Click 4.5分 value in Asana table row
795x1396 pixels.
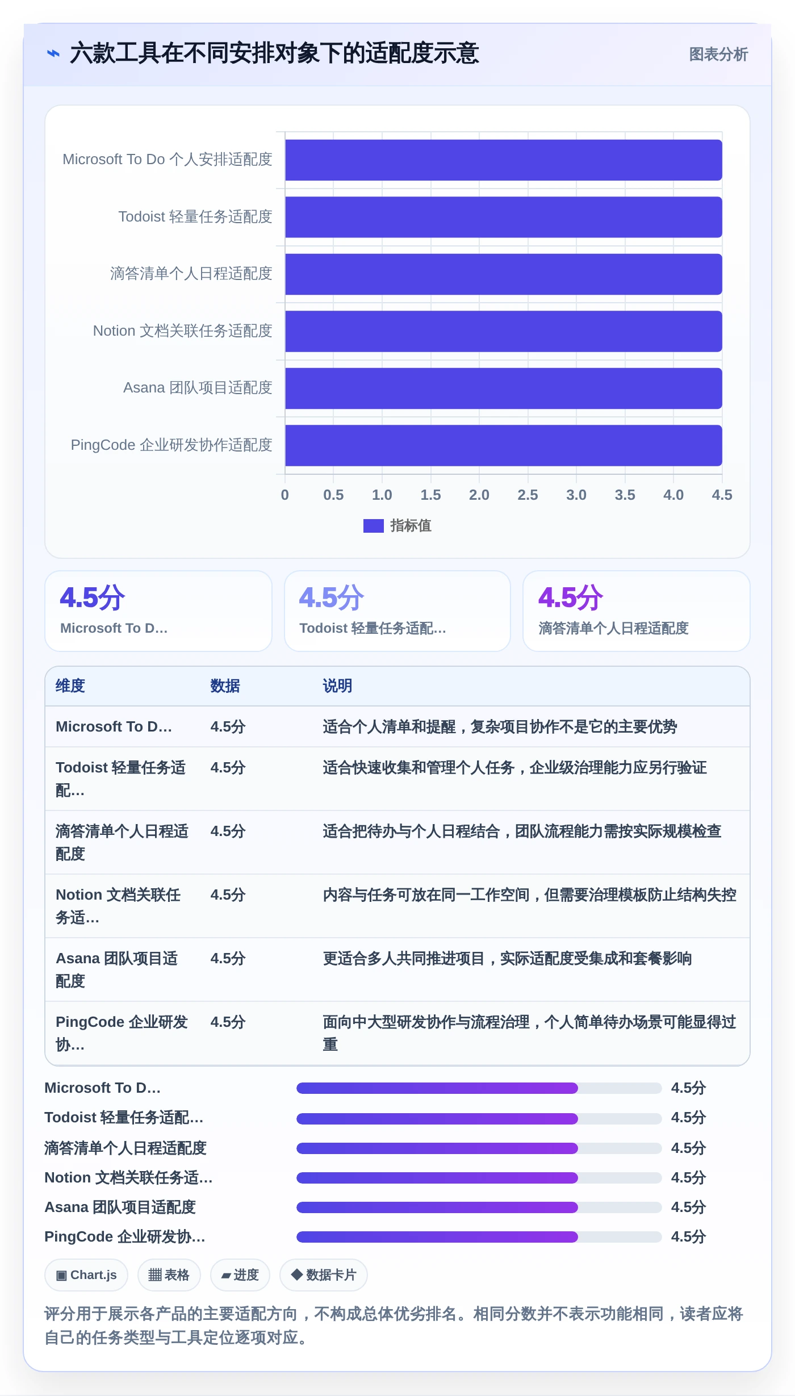pyautogui.click(x=228, y=959)
